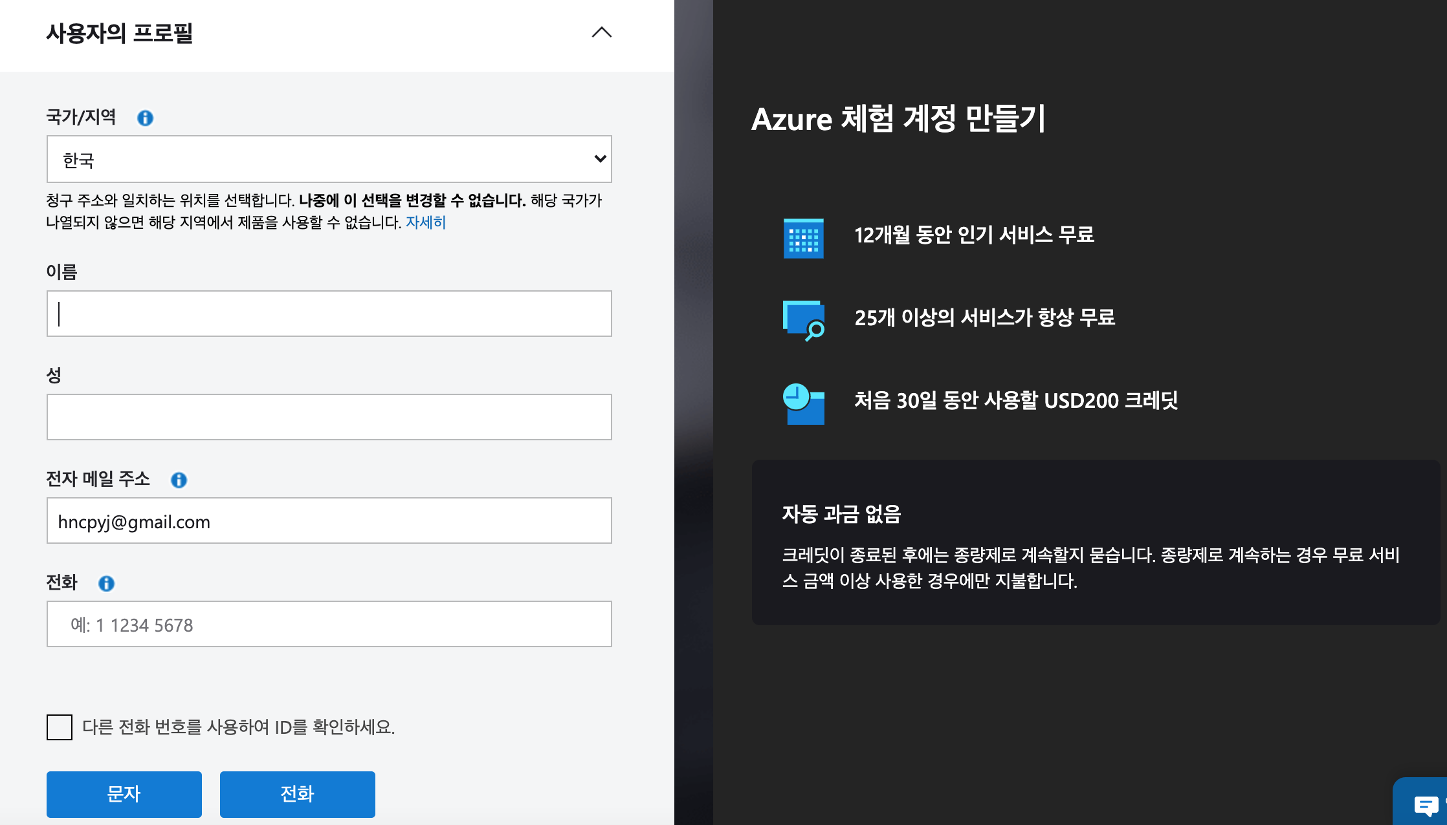Check the 다른 전화 번호를 사용하여 ID 확인 checkbox
This screenshot has width=1447, height=825.
tap(60, 727)
